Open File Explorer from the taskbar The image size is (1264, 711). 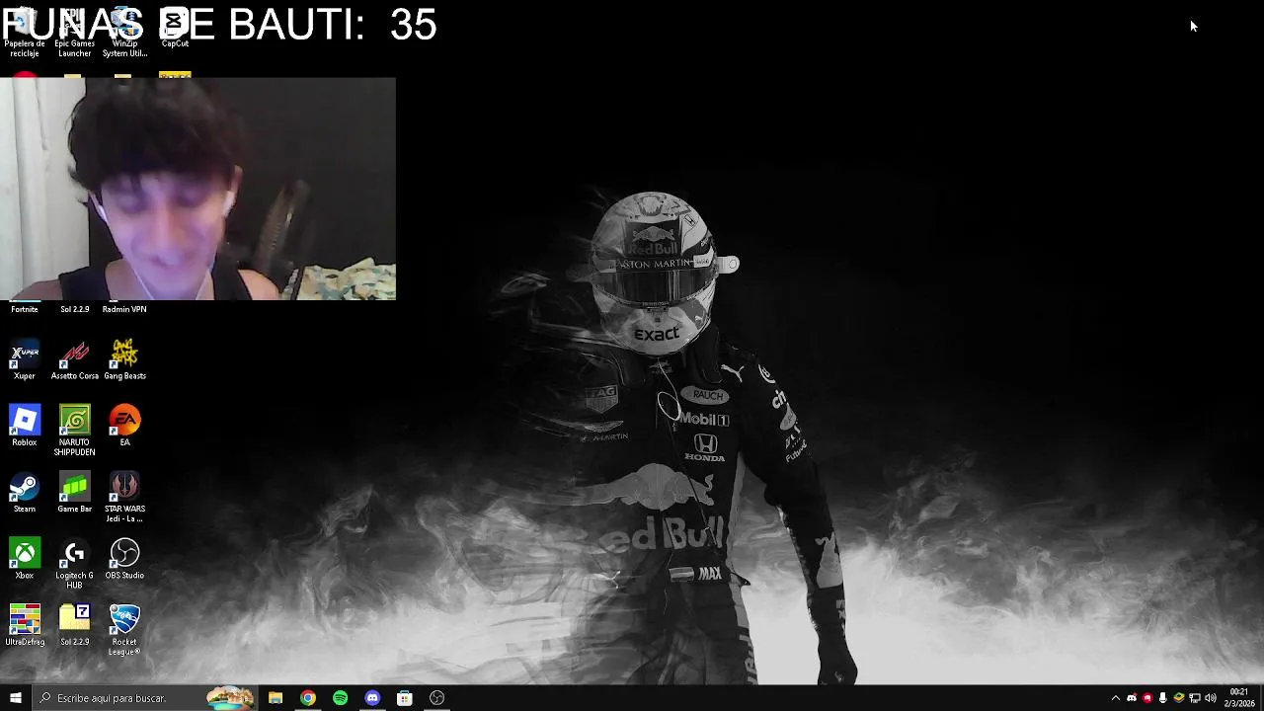tap(276, 698)
